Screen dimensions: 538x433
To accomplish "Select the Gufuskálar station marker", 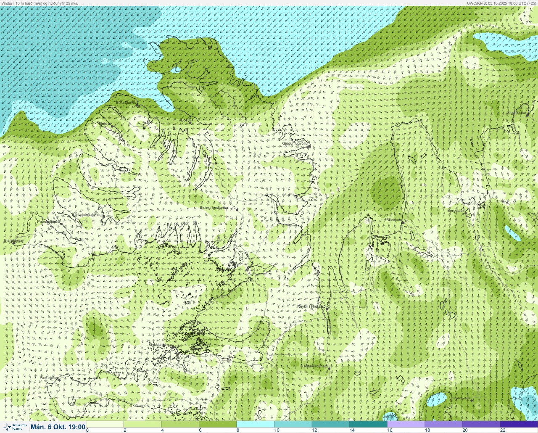I will (59, 380).
